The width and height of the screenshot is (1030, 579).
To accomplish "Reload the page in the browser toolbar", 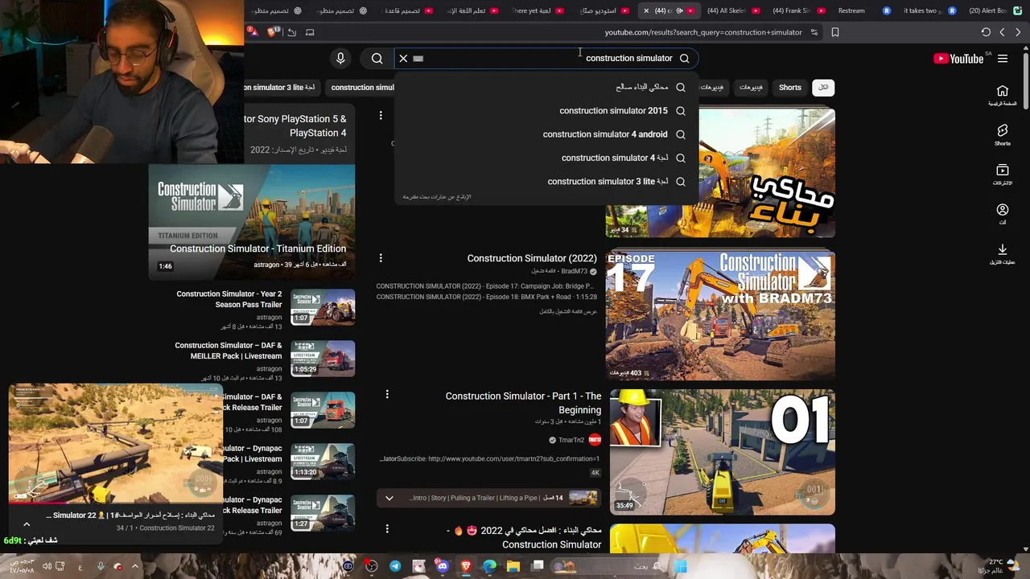I will 986,32.
